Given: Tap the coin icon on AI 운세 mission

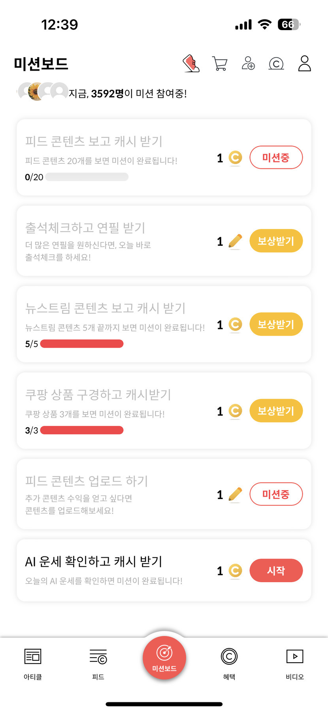Looking at the screenshot, I should pyautogui.click(x=235, y=571).
